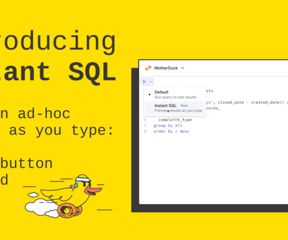Click "complaint_type" in the SQL editor
The image size is (288, 240).
(175, 120)
